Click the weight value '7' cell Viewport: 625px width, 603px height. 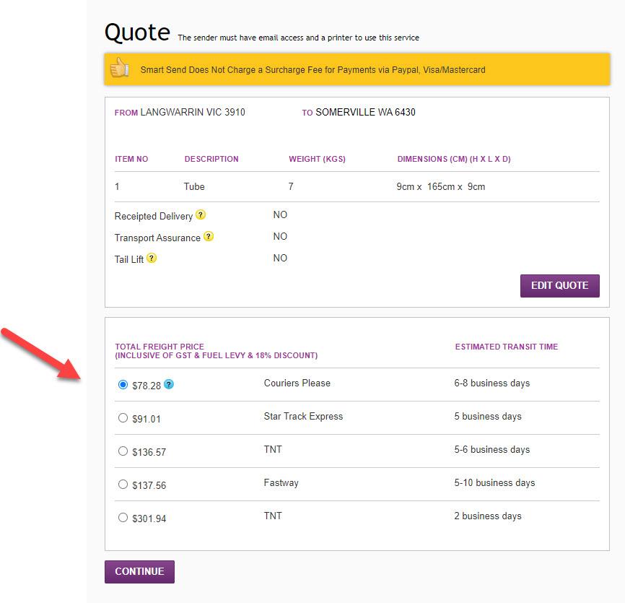(x=291, y=186)
